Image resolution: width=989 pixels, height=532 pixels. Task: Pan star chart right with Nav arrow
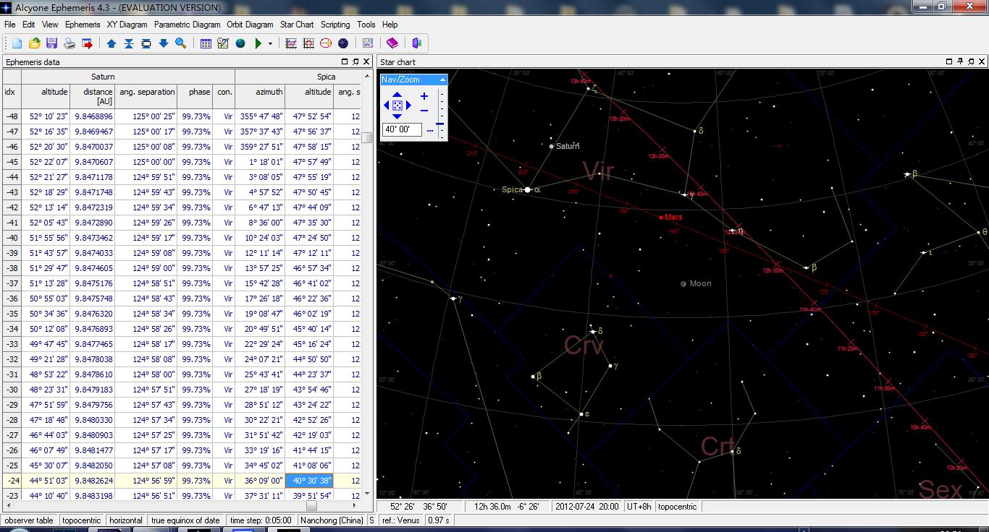pyautogui.click(x=408, y=106)
